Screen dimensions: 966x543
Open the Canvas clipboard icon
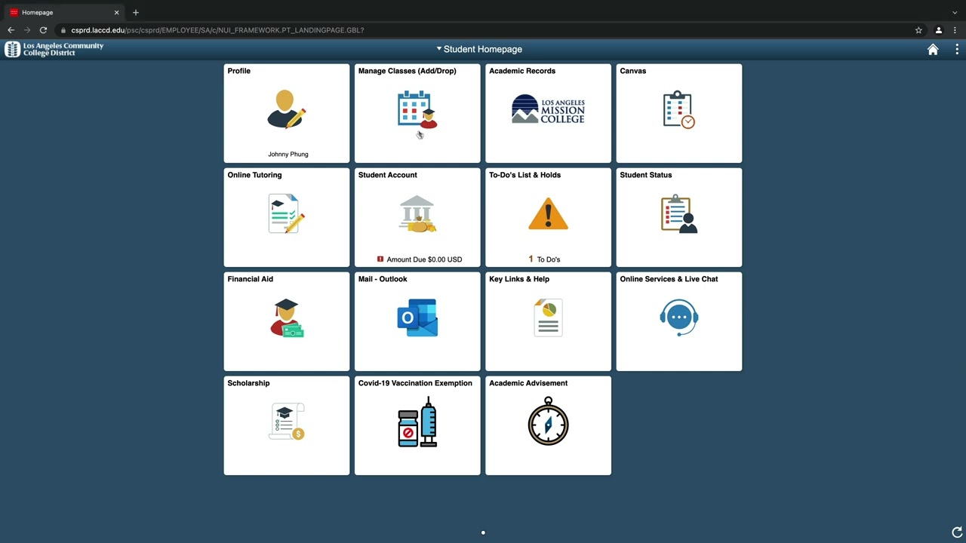point(679,110)
